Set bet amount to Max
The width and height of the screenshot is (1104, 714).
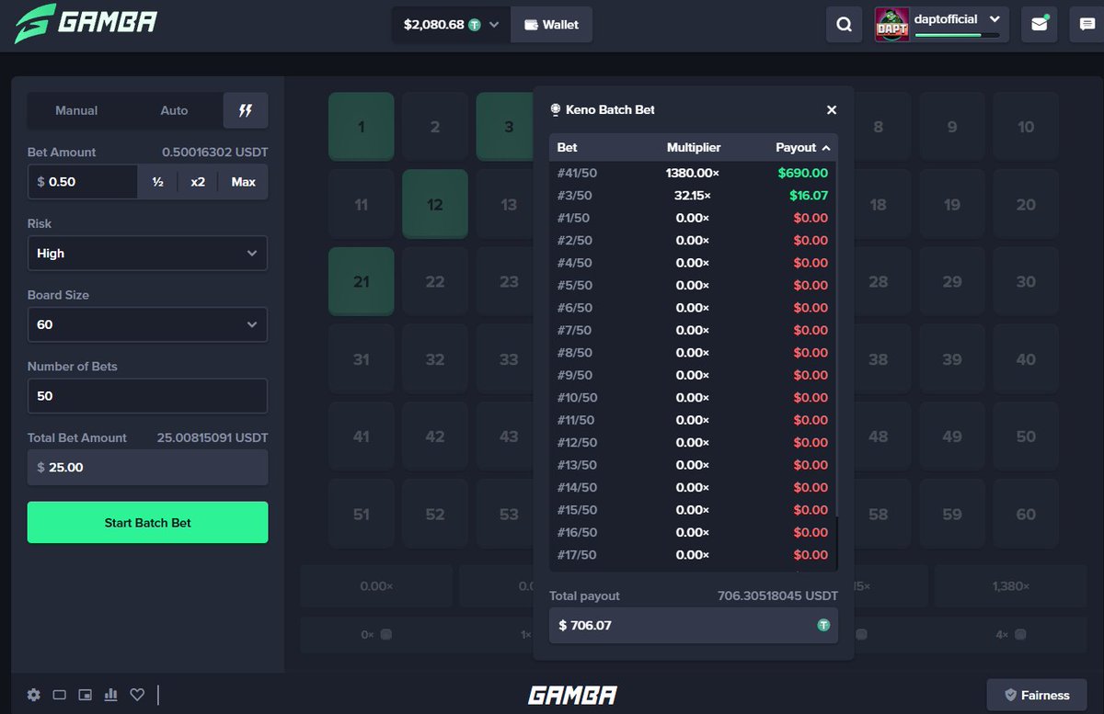click(x=243, y=182)
